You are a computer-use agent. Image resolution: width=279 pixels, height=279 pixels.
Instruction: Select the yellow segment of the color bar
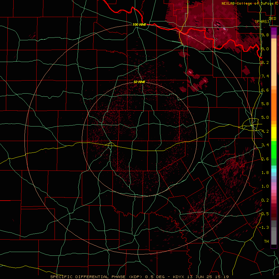pos(274,133)
